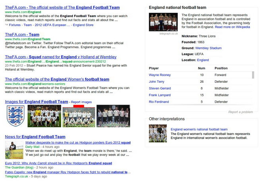The image size is (262, 181).
Task: Select player Rio Ferdinand
Action: (159, 101)
